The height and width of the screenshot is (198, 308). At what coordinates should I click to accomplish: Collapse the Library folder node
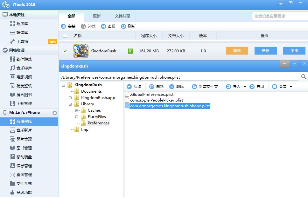tap(70, 104)
